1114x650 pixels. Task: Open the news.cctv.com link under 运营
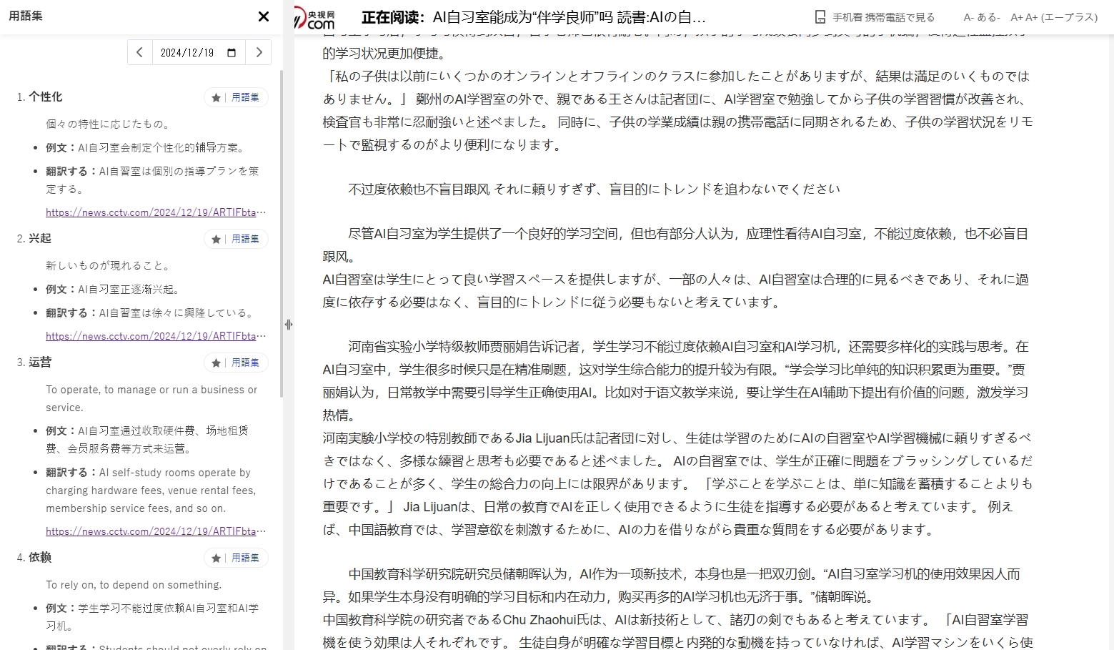coord(156,531)
